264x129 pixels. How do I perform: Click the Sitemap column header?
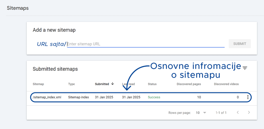click(x=38, y=84)
